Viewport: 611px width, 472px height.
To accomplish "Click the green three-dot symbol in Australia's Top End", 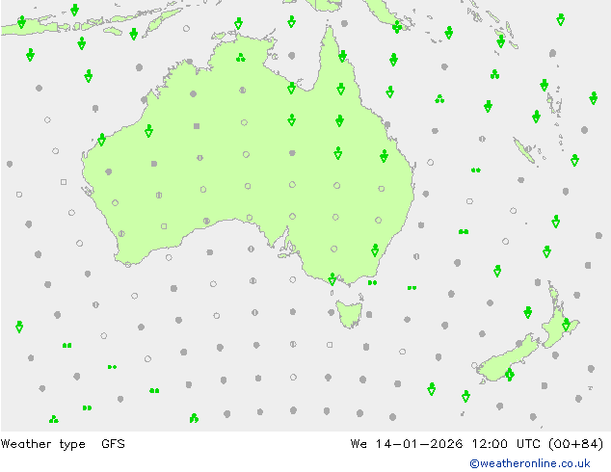I will click(x=241, y=58).
